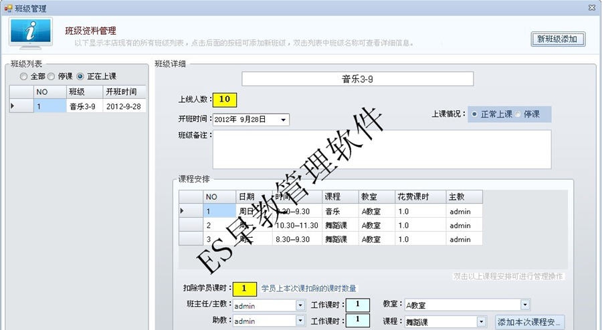The width and height of the screenshot is (602, 330).
Task: Click the 班级备注 text area
Action: coord(382,150)
